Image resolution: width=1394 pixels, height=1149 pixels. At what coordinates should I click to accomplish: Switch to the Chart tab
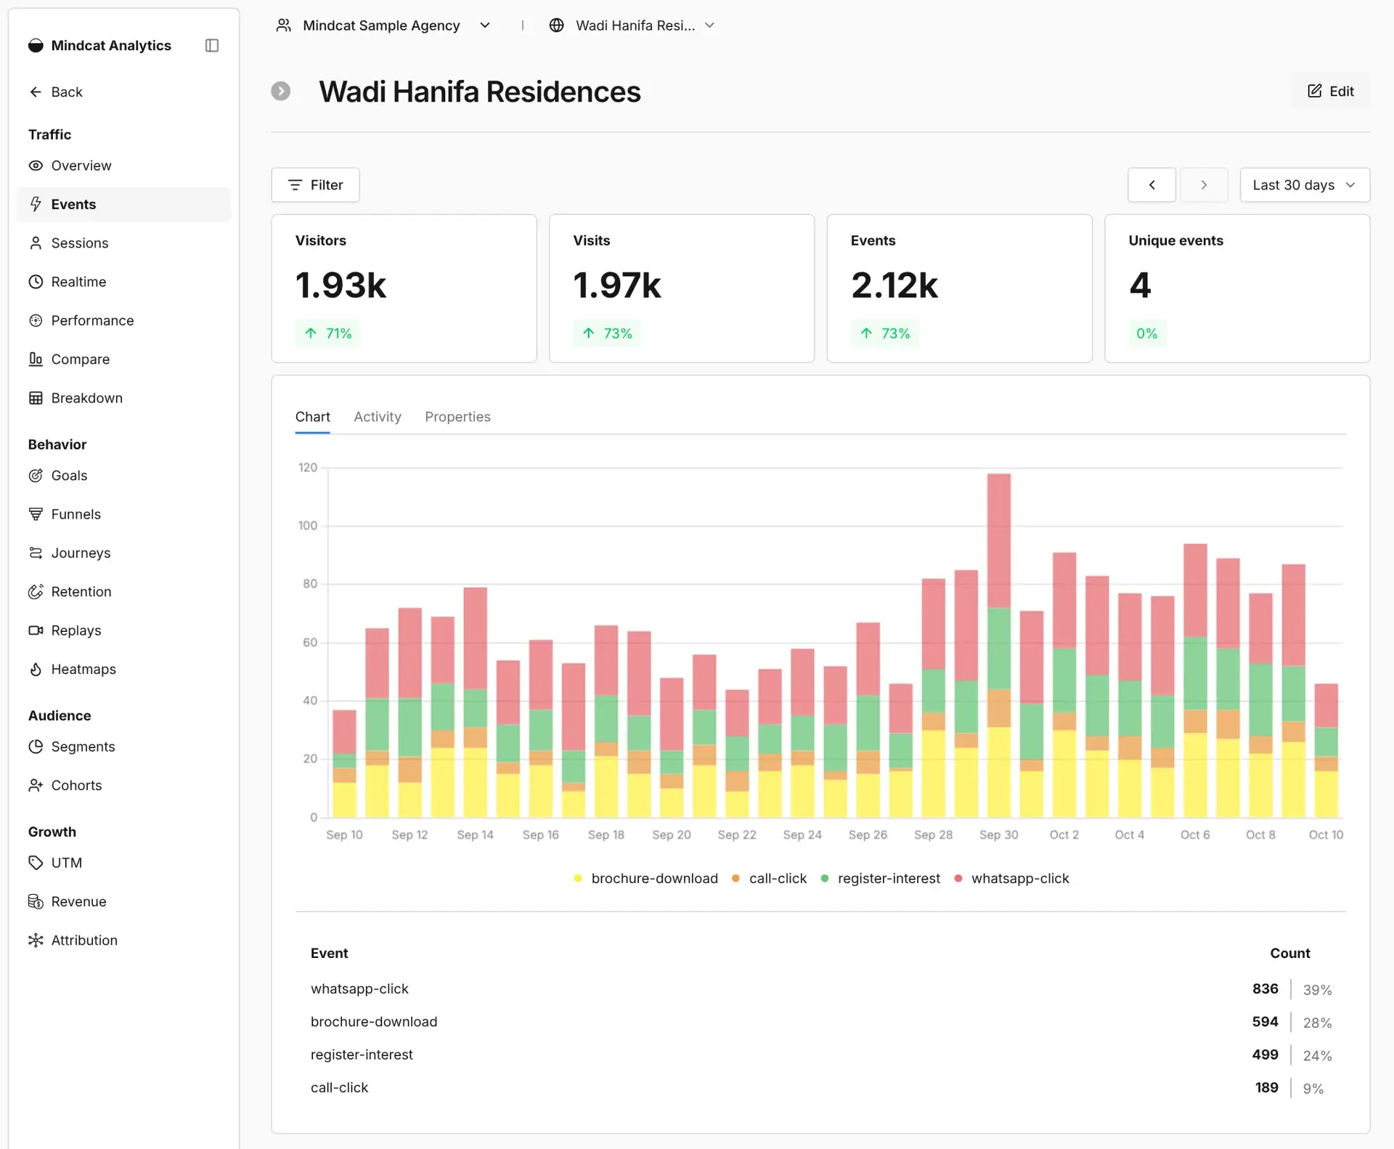click(312, 417)
